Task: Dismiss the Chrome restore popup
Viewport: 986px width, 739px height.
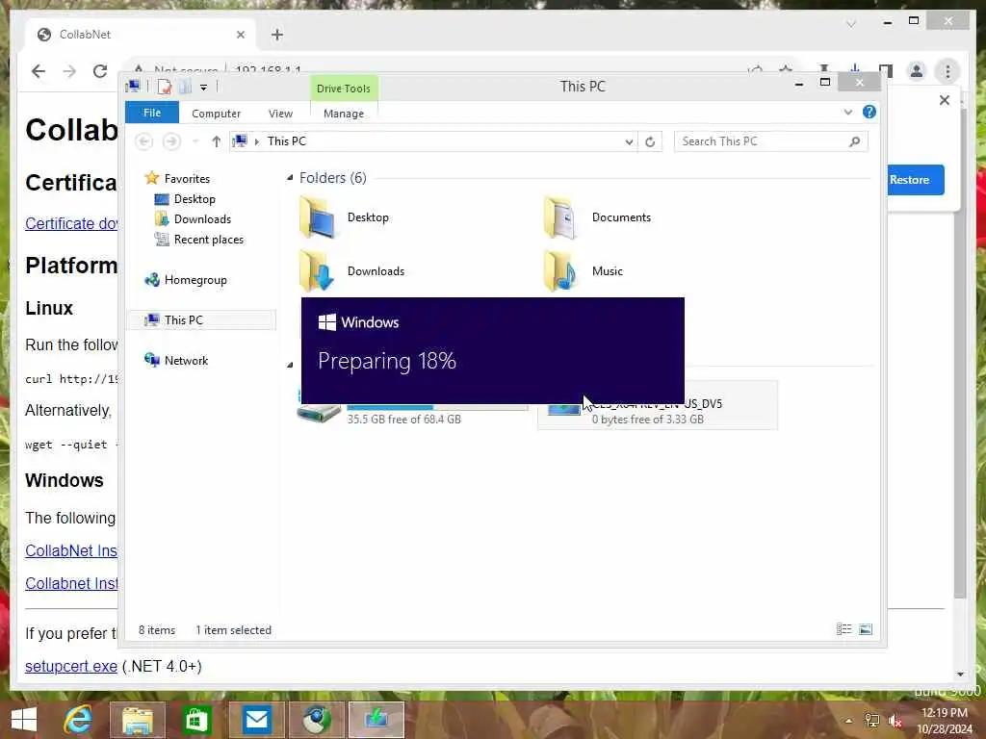Action: (x=944, y=100)
